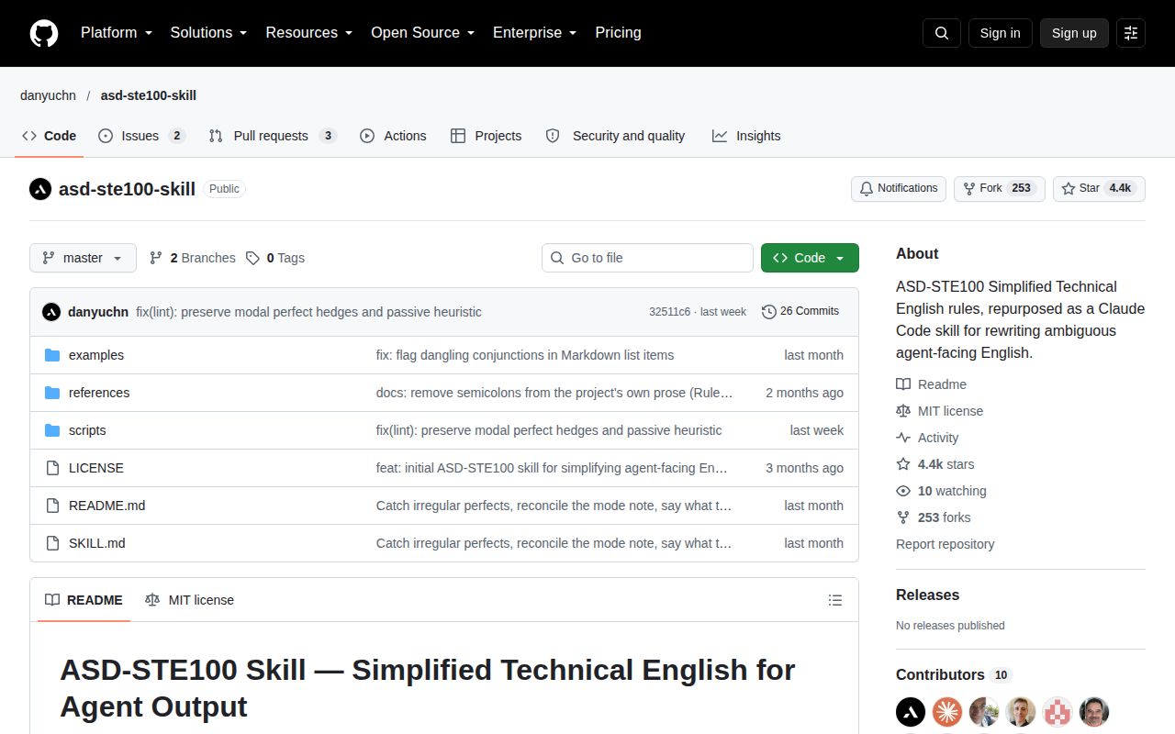
Task: Switch to the Insights tab
Action: click(x=746, y=136)
